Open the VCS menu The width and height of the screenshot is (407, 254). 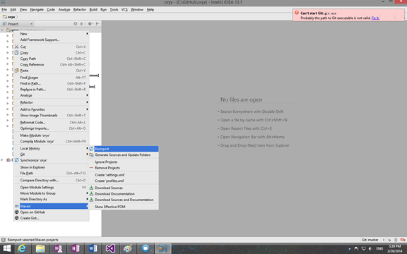(x=124, y=10)
